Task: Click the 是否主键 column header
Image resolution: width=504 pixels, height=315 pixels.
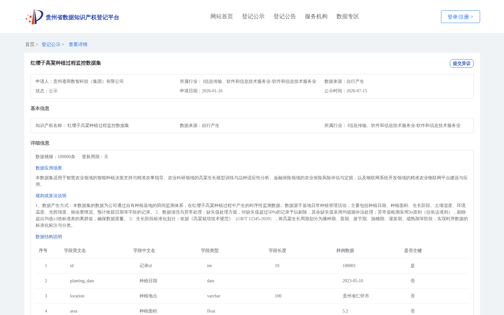Action: [x=413, y=250]
